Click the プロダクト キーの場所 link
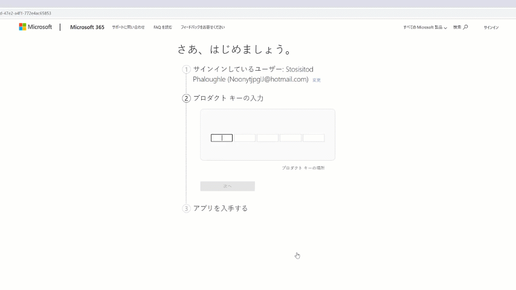Screen dimensions: 516x290 point(303,168)
